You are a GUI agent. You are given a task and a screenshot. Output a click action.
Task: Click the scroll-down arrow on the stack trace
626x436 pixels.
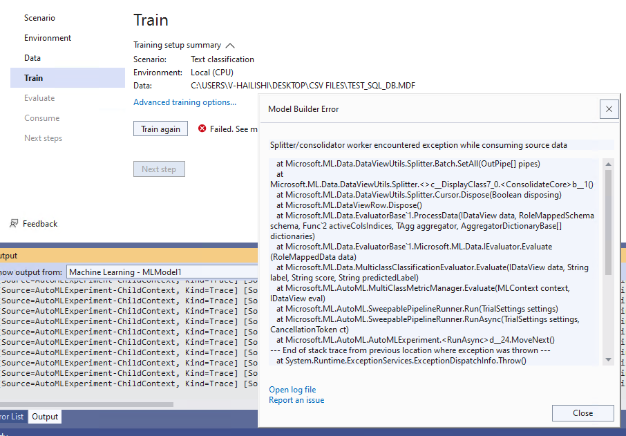[x=609, y=359]
